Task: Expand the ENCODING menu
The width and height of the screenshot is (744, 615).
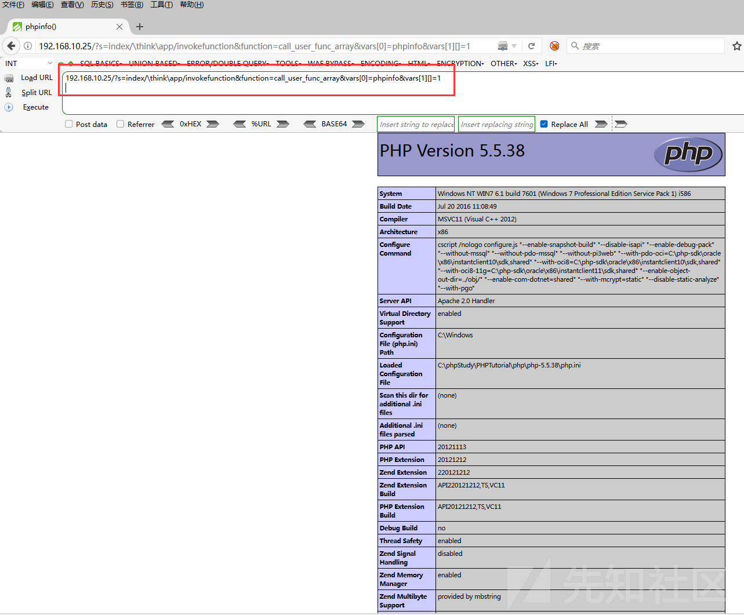Action: (x=381, y=64)
